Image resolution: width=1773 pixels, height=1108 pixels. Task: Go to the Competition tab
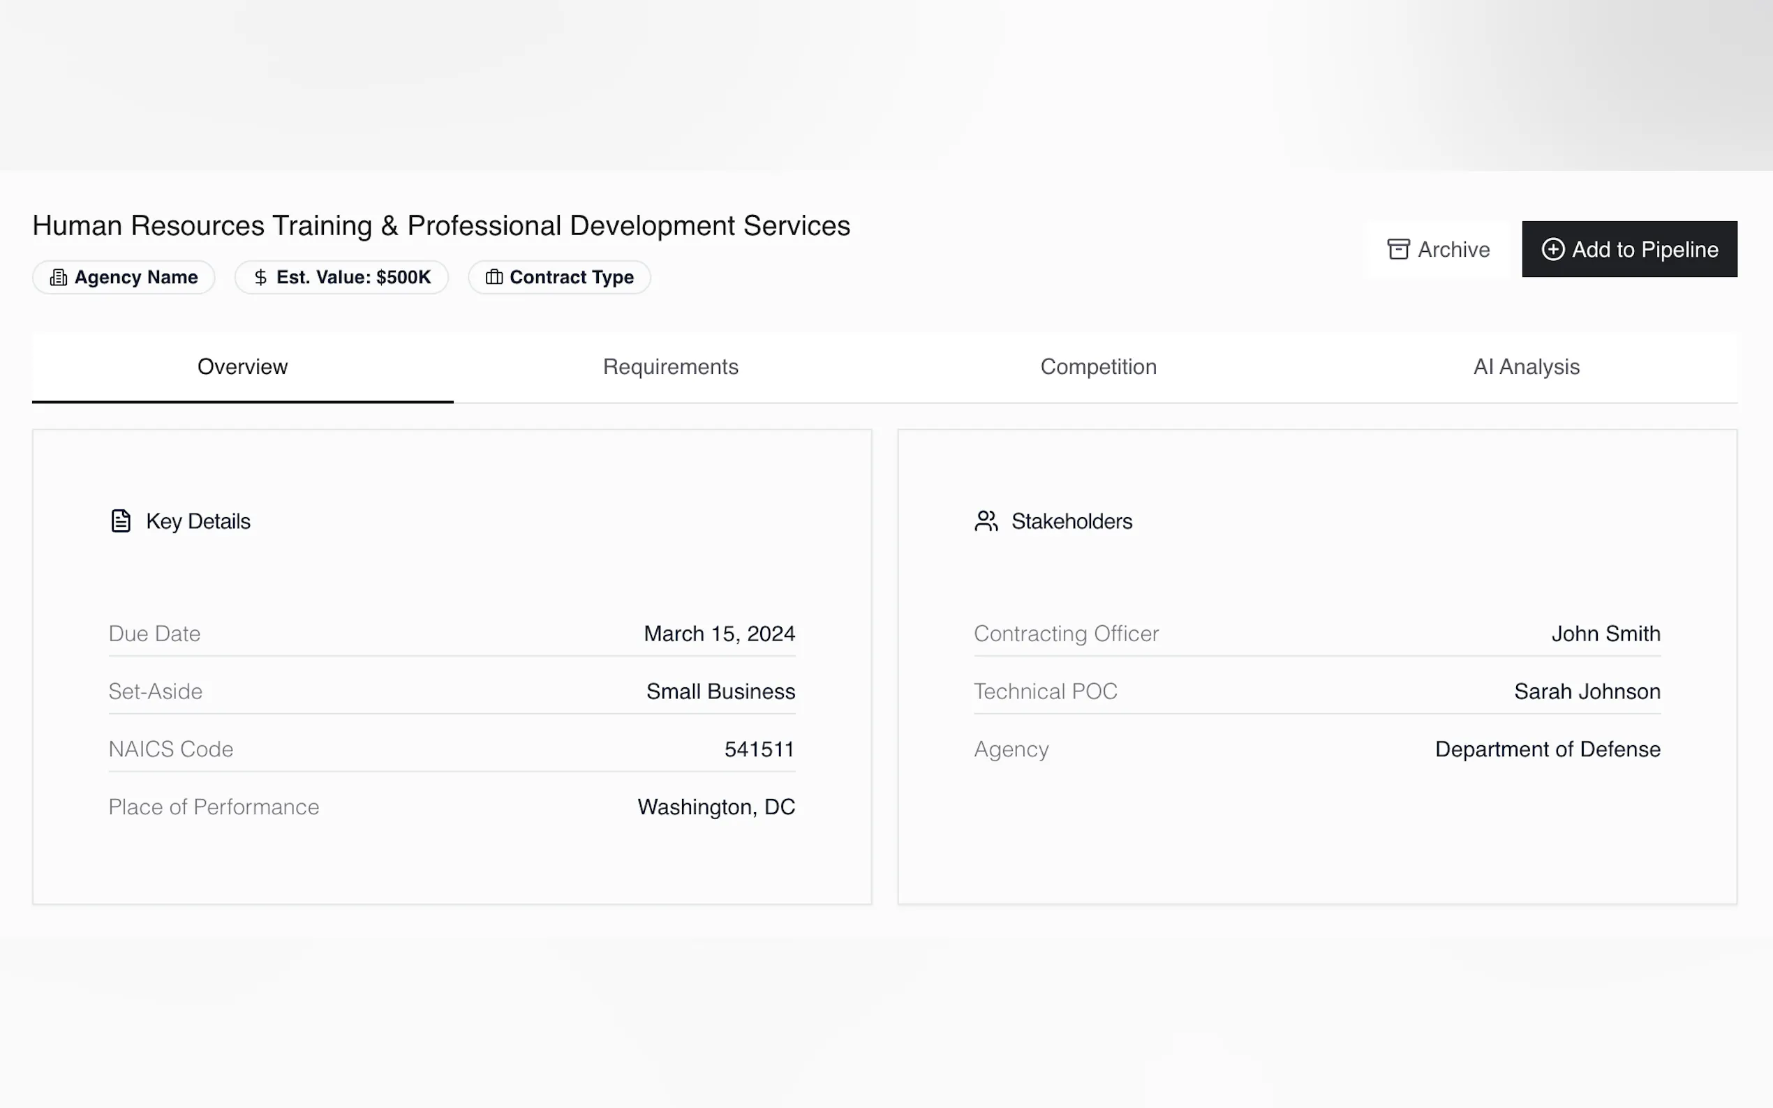[1098, 366]
